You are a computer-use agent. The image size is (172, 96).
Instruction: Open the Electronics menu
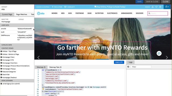(112, 13)
